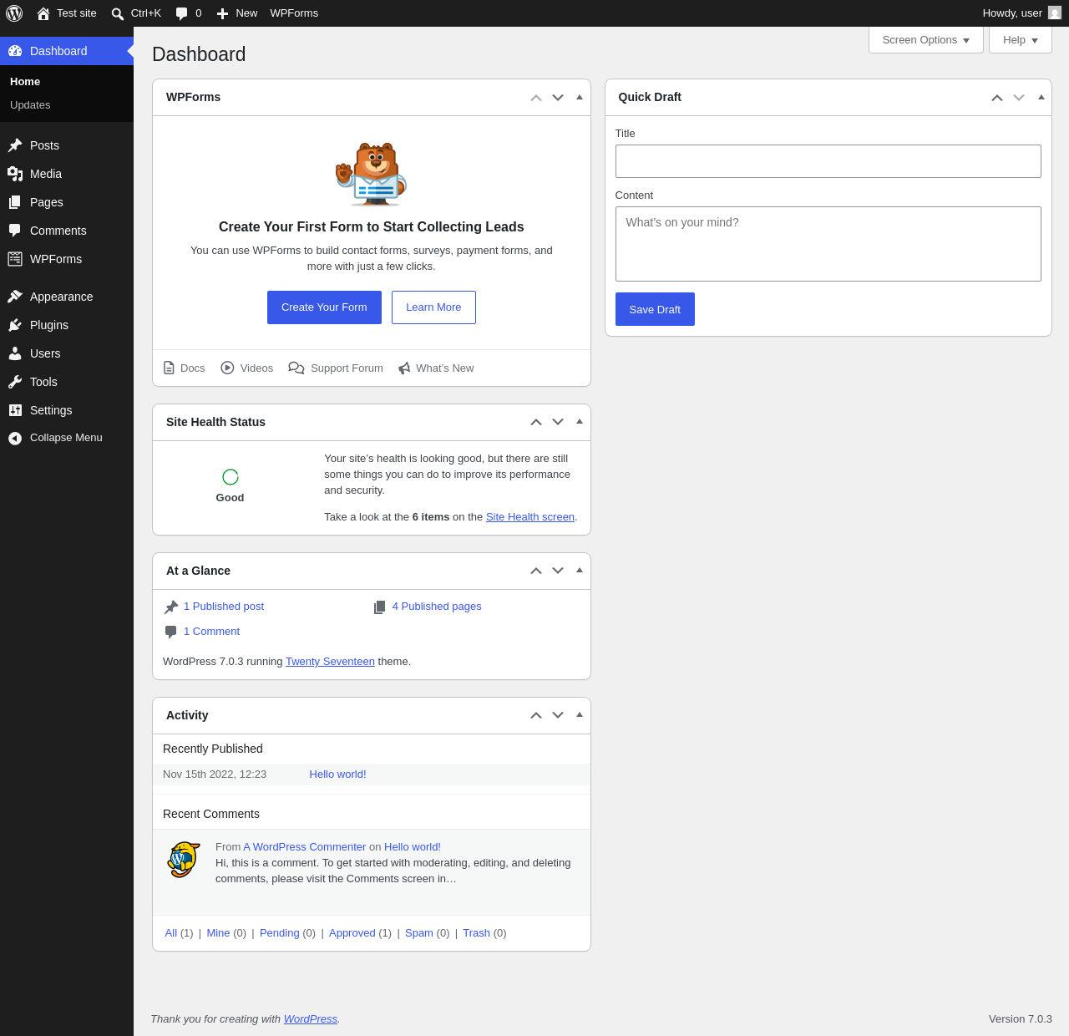Screen dimensions: 1069x1036
Task: Open Plugins via the plug icon
Action: tap(15, 325)
